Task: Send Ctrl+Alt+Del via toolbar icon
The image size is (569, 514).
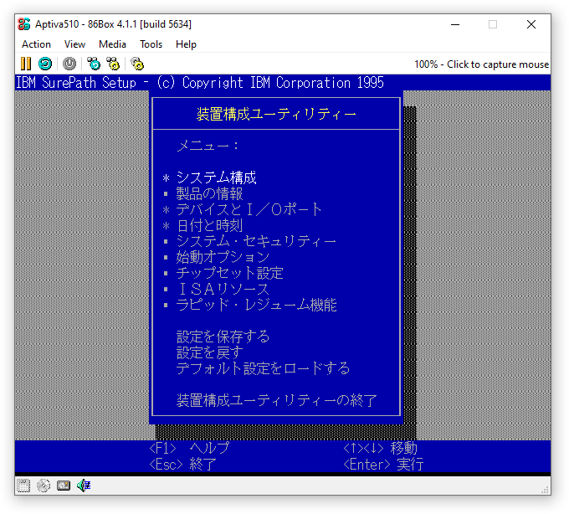Action: tap(94, 64)
